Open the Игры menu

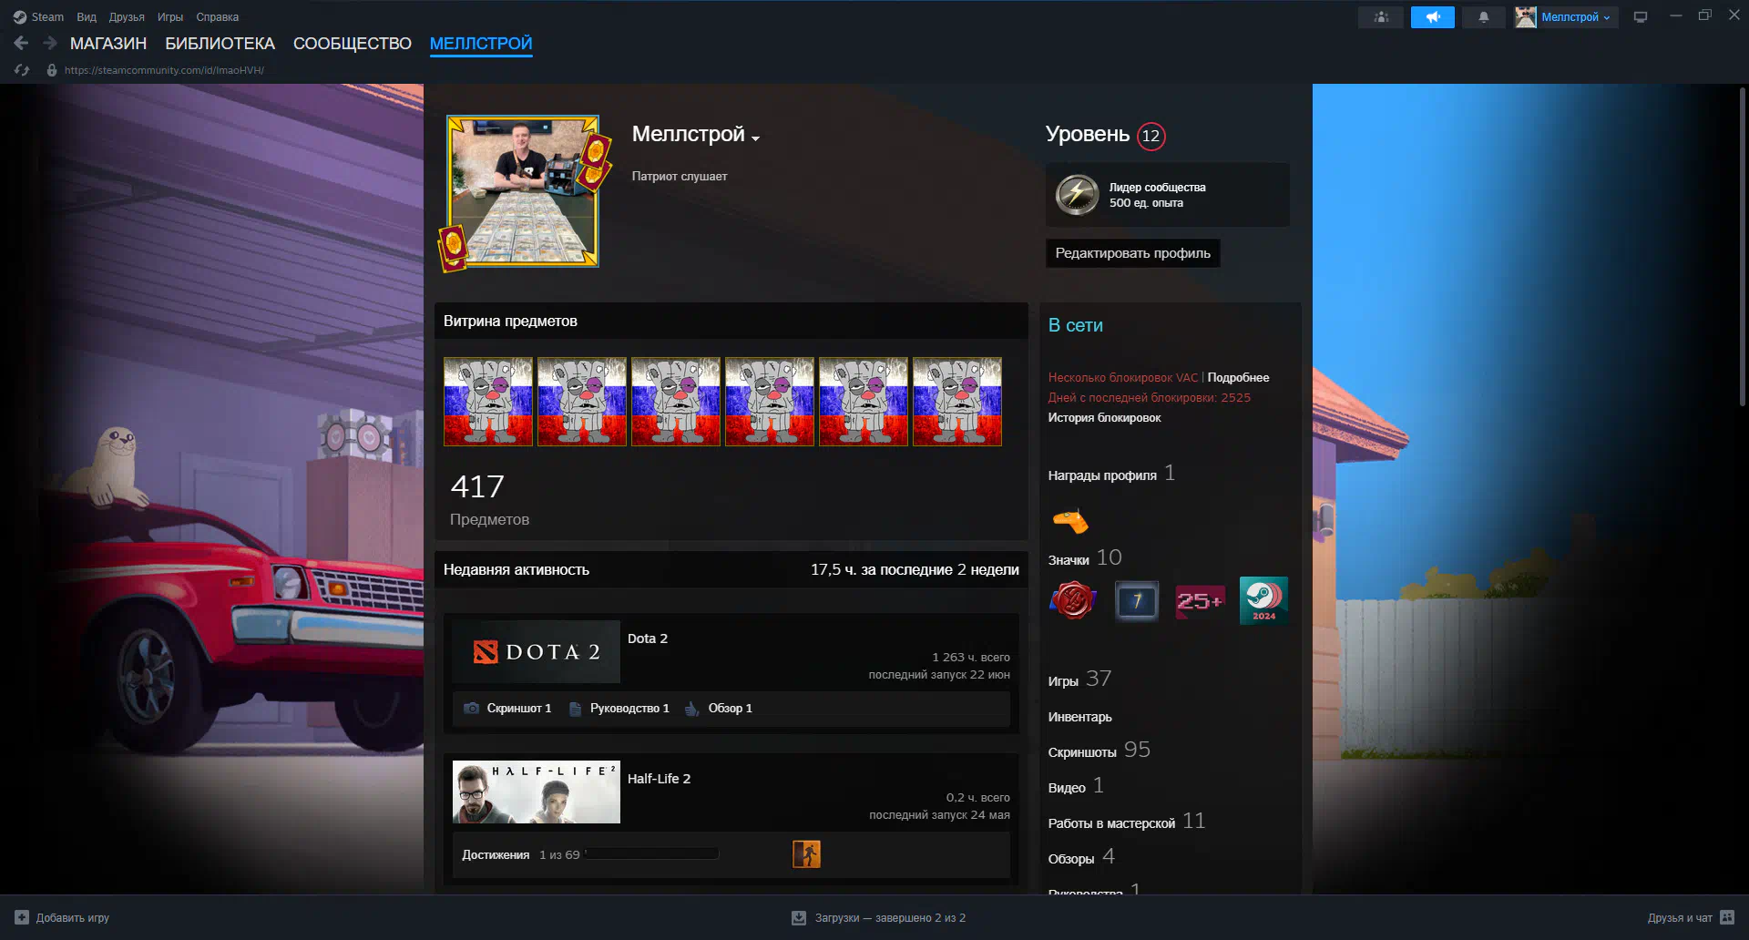[x=170, y=17]
